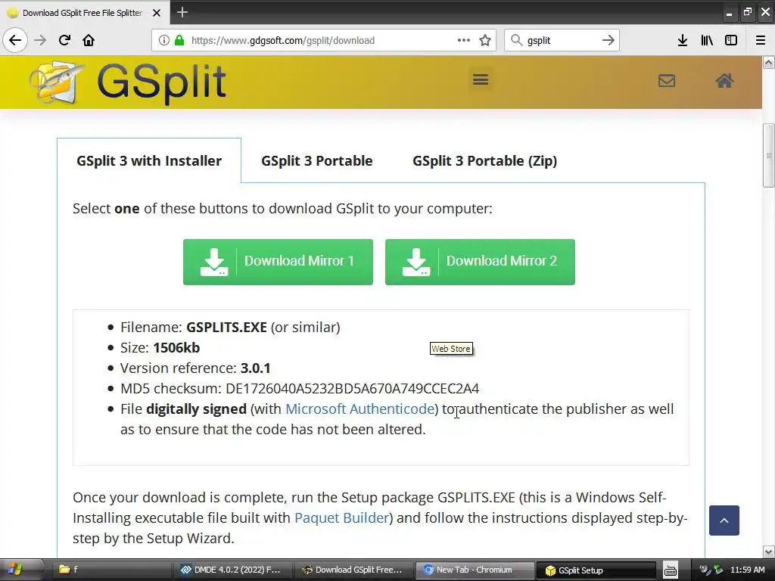Image resolution: width=775 pixels, height=581 pixels.
Task: Open the Paquet Builder link
Action: [x=341, y=517]
